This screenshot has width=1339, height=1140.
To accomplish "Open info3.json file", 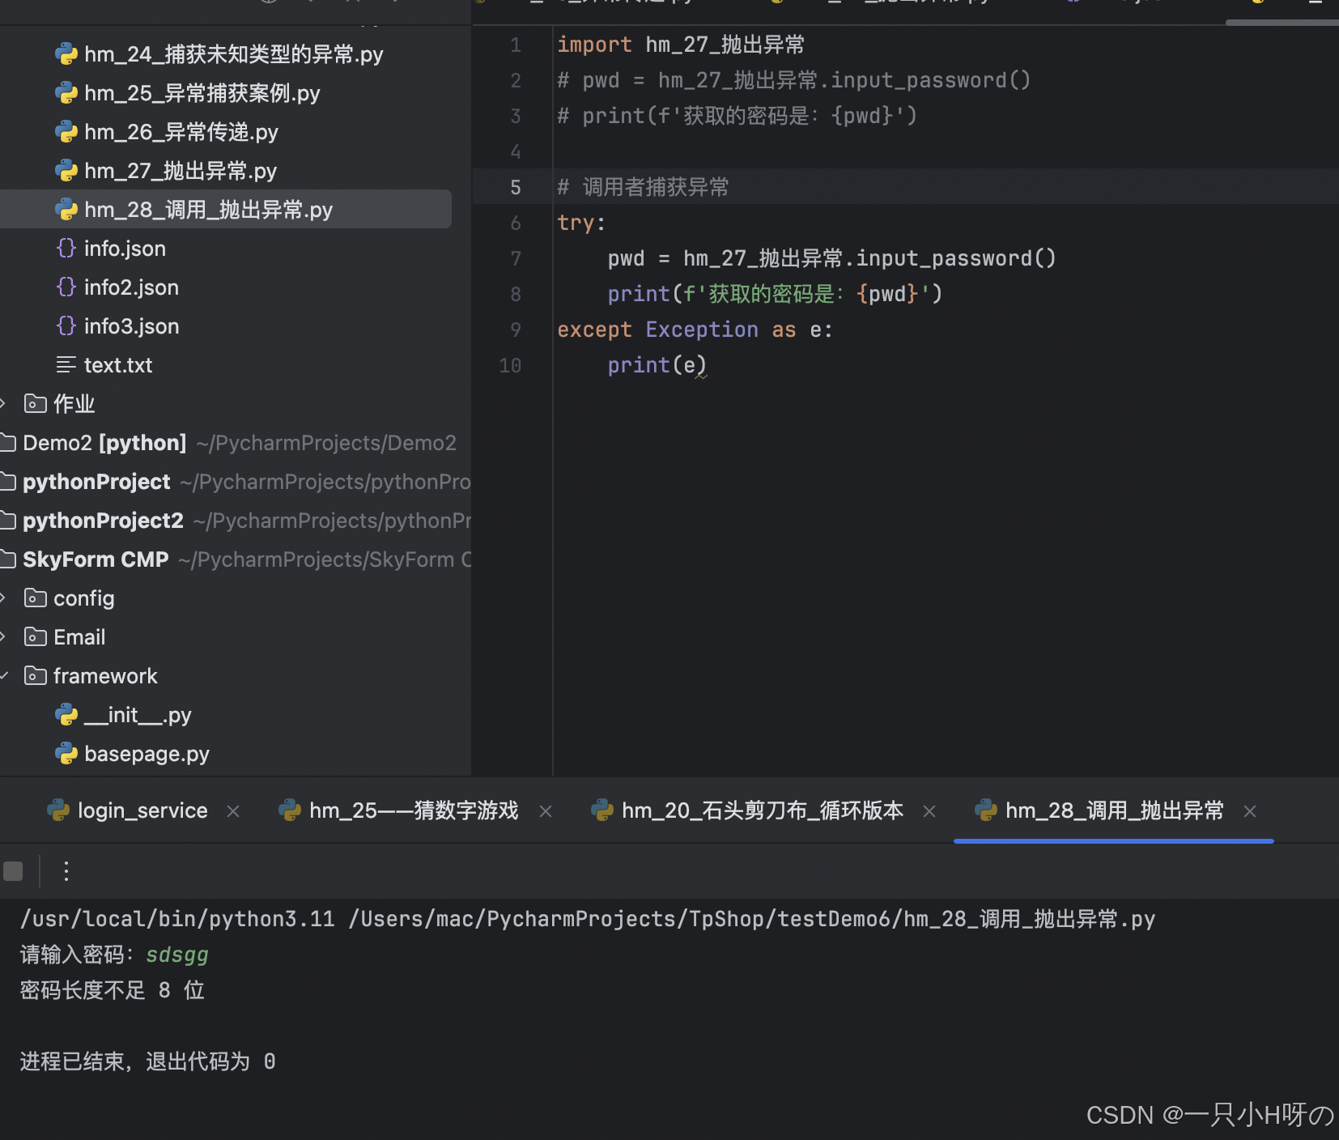I will [x=131, y=326].
